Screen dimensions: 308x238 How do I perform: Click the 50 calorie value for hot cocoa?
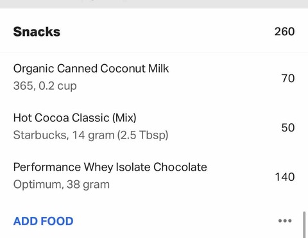click(x=288, y=128)
